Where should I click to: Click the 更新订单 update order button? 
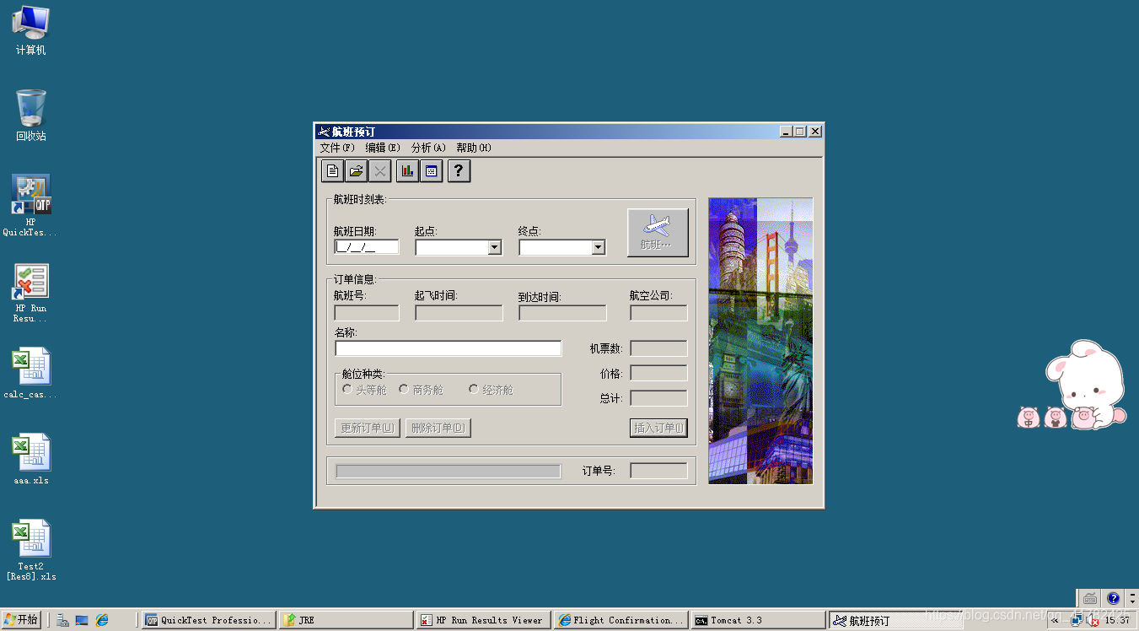[366, 428]
